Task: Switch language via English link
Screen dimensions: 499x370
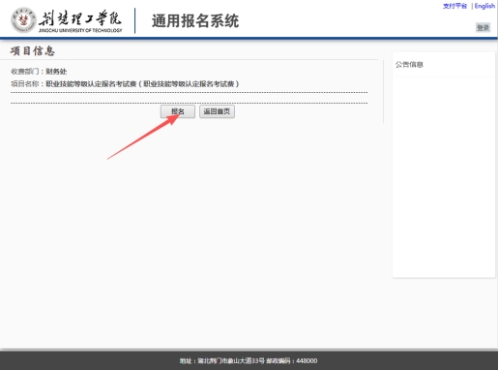Action: 484,6
